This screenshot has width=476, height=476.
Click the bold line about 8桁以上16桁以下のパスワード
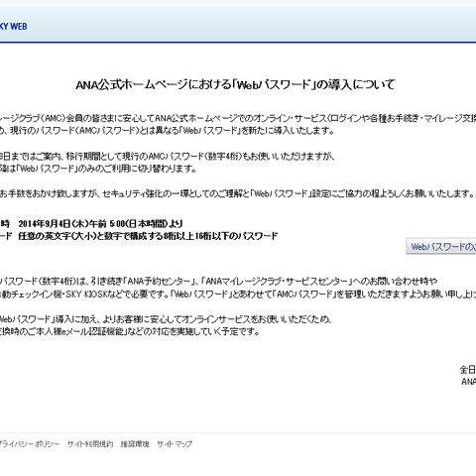coord(148,236)
